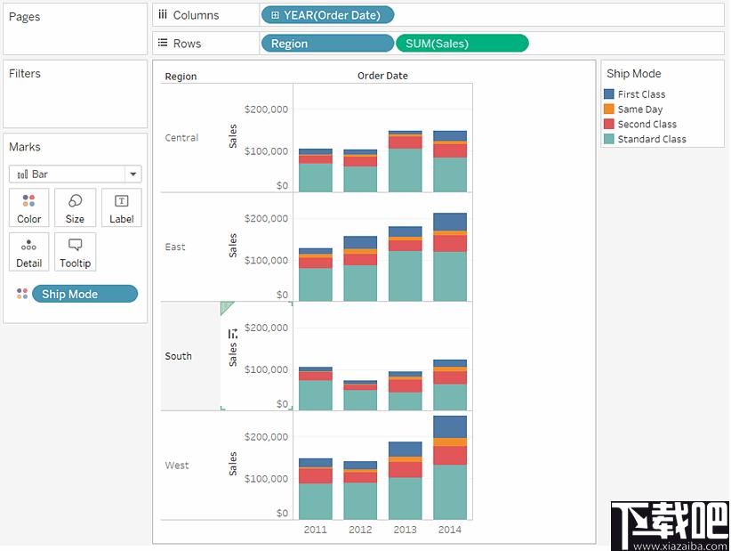731x551 pixels.
Task: Click the Second Class red legend swatch
Action: (x=609, y=124)
